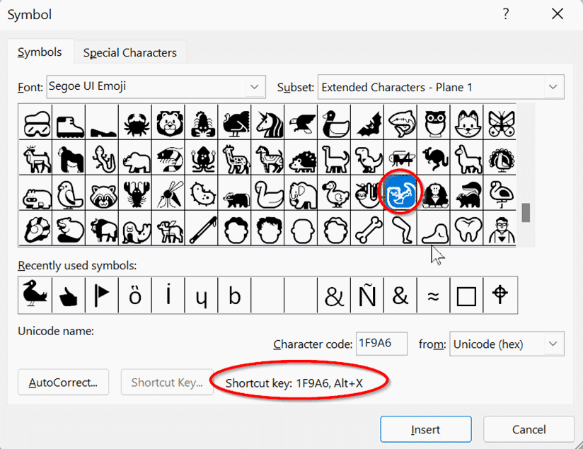This screenshot has height=449, width=583.
Task: Choose the butterfly emoji symbol
Action: (x=500, y=122)
